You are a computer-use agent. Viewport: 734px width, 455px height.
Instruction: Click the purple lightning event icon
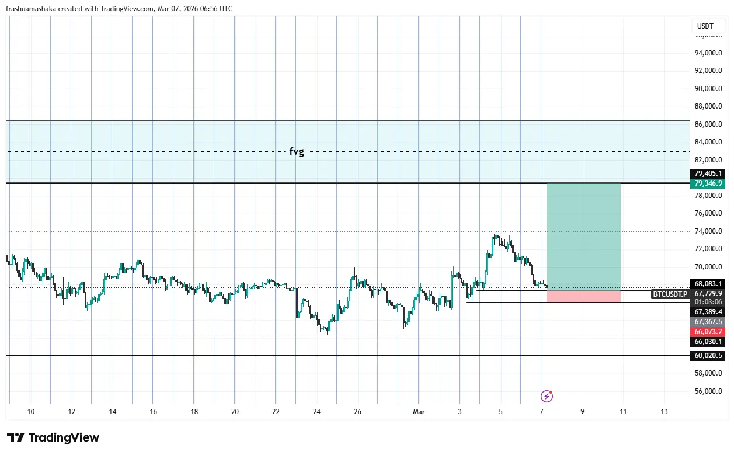pos(547,397)
